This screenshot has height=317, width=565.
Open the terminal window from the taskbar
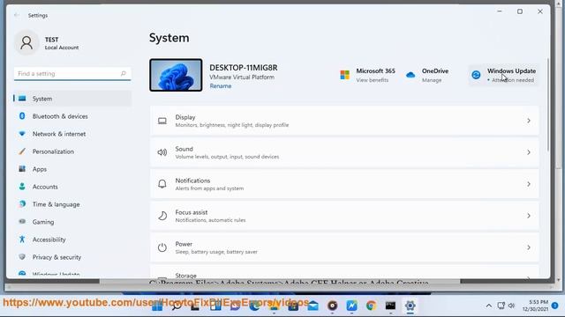click(390, 306)
